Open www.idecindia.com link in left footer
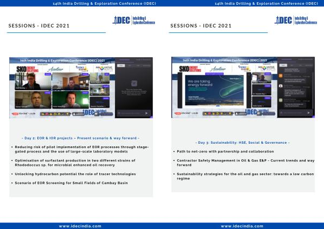The image size is (324, 229). pos(80,226)
